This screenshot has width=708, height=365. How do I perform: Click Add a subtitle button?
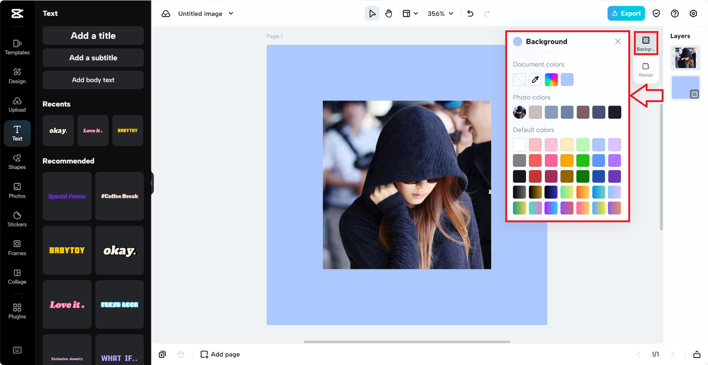93,57
